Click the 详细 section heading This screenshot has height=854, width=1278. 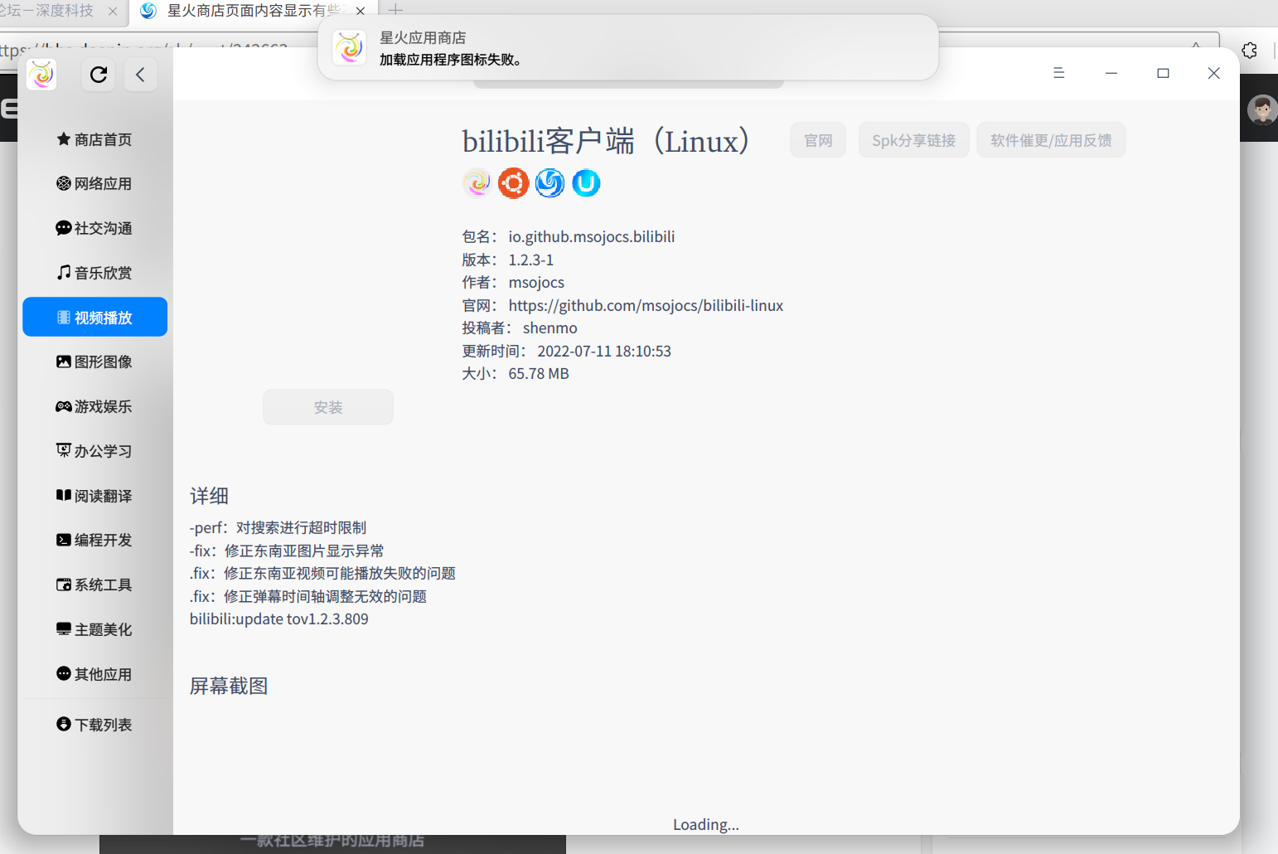(209, 496)
